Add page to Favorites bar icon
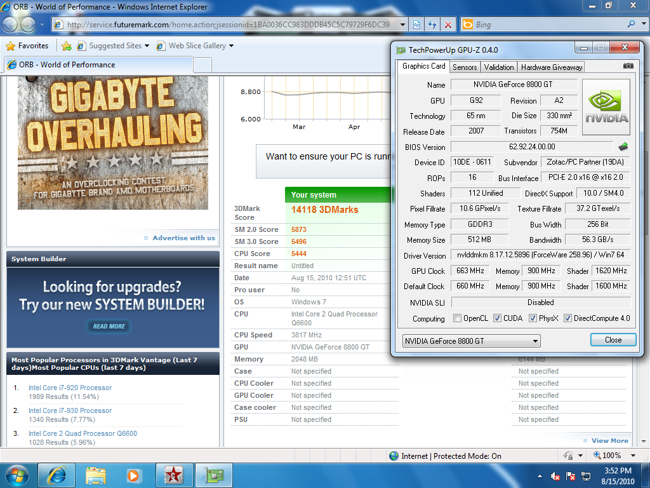The width and height of the screenshot is (650, 488). pyautogui.click(x=66, y=46)
